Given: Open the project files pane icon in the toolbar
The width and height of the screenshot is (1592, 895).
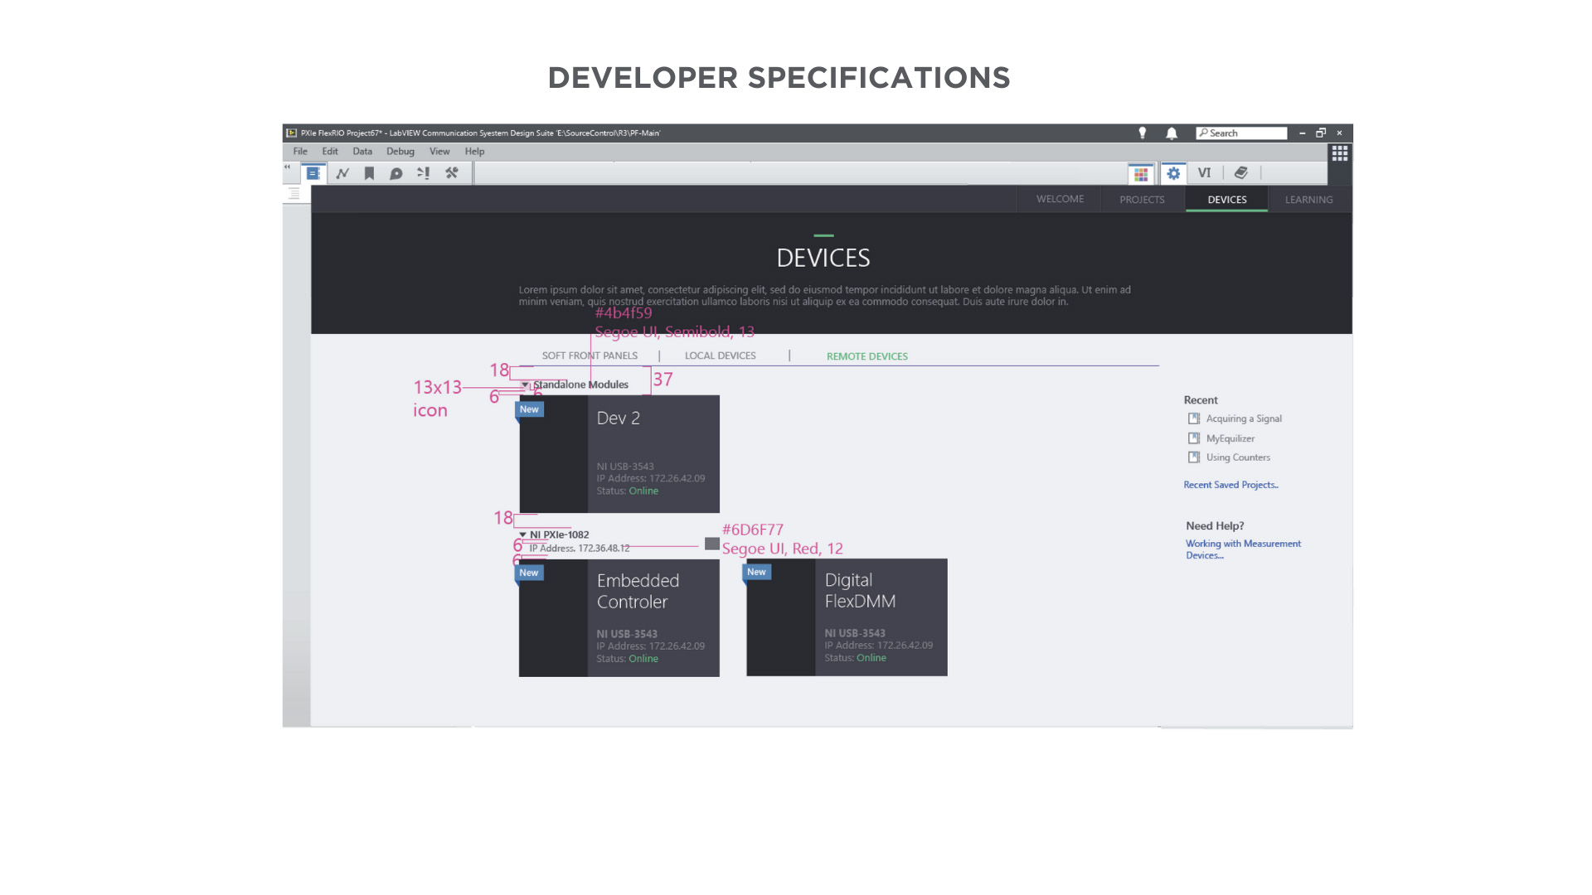Looking at the screenshot, I should (313, 173).
